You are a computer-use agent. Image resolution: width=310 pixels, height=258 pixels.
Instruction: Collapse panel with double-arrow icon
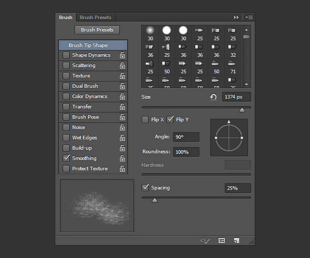click(x=236, y=18)
